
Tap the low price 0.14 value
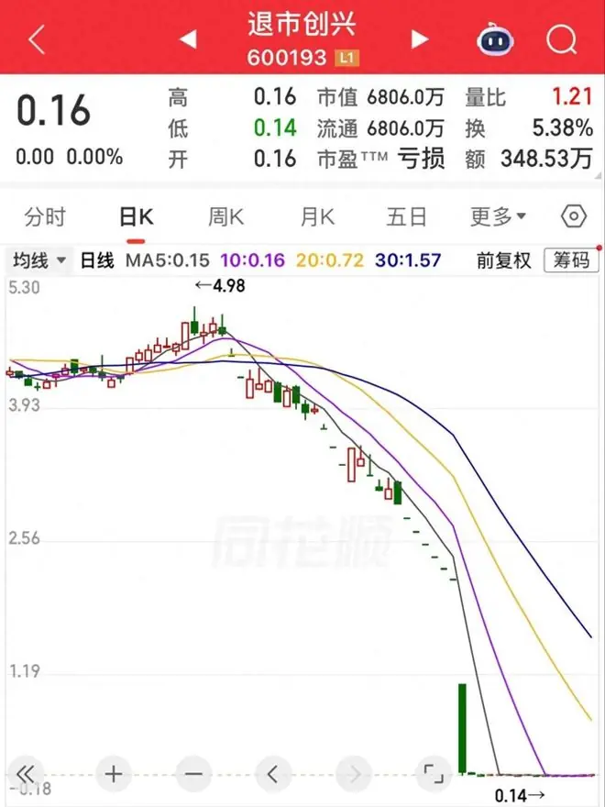pos(275,127)
